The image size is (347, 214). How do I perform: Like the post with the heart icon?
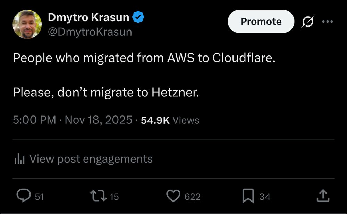[x=173, y=196]
